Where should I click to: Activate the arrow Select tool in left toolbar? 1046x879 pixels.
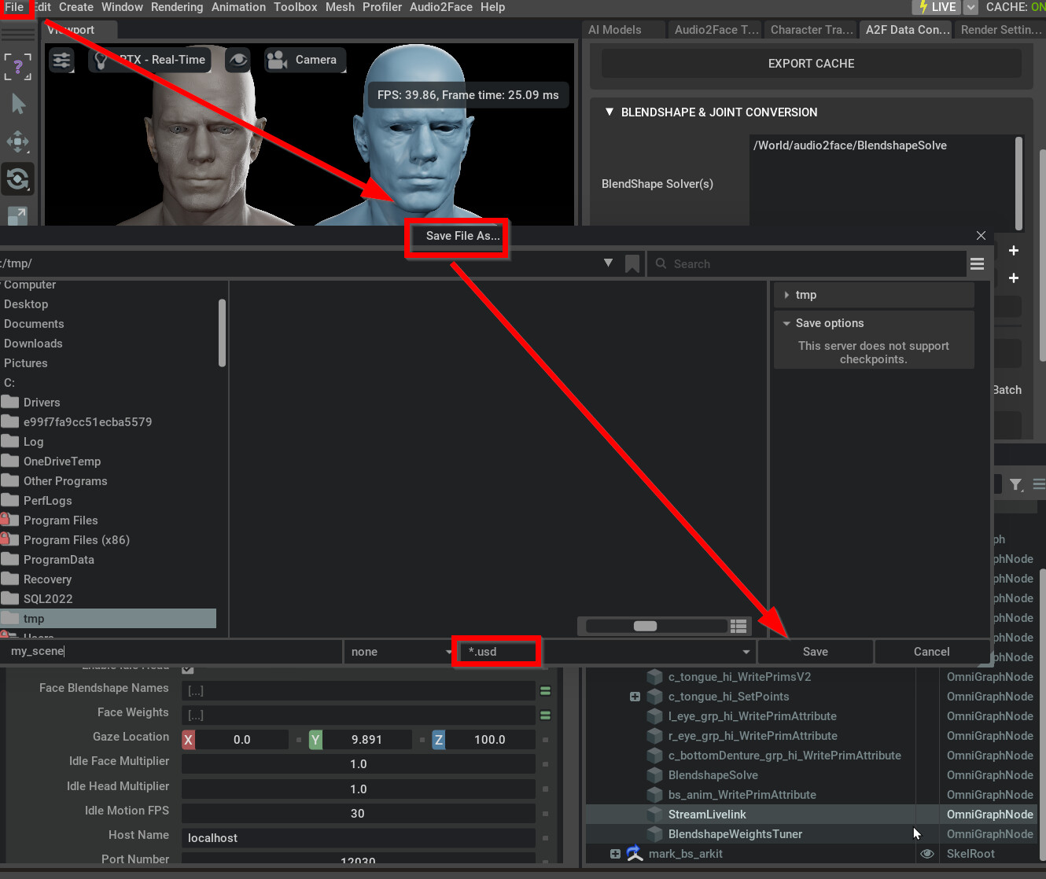point(17,104)
